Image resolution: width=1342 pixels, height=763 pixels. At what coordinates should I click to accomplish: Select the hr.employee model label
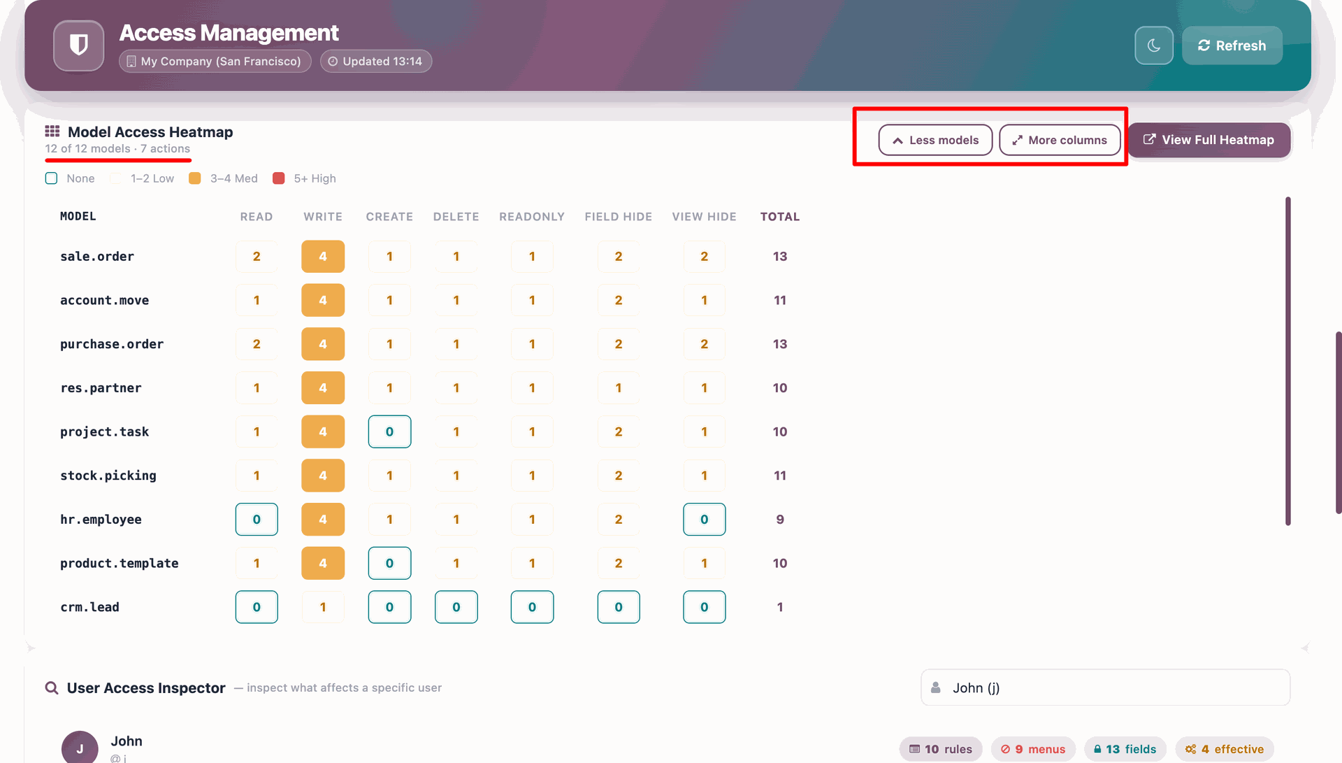pyautogui.click(x=101, y=520)
